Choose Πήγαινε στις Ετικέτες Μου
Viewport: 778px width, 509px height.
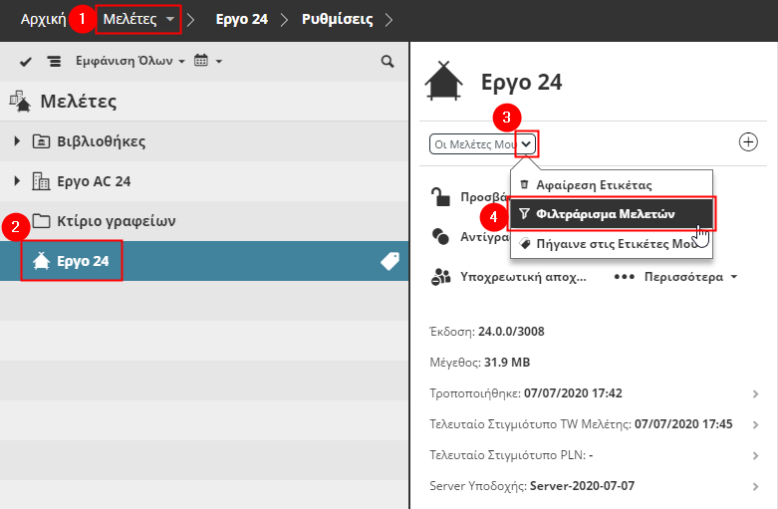coord(612,244)
